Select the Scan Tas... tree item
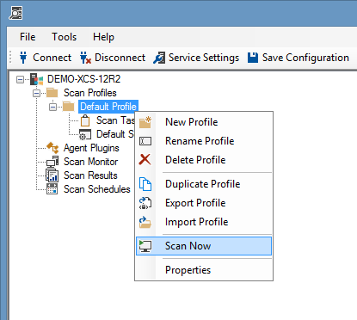The height and width of the screenshot is (320, 357). pos(115,120)
